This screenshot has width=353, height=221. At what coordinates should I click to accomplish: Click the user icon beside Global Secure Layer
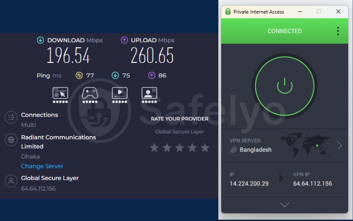click(x=11, y=181)
